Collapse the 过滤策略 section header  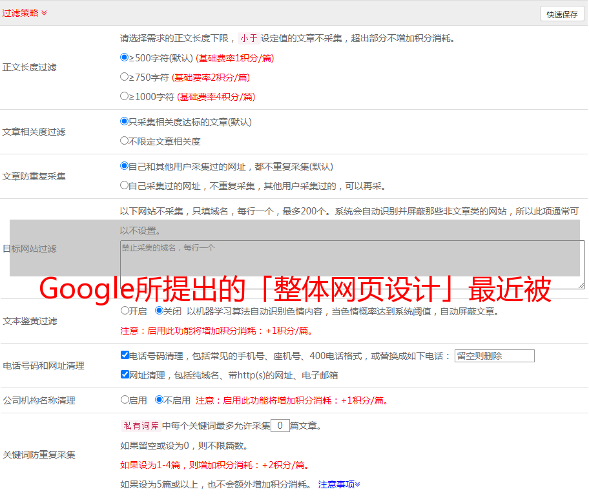[25, 13]
